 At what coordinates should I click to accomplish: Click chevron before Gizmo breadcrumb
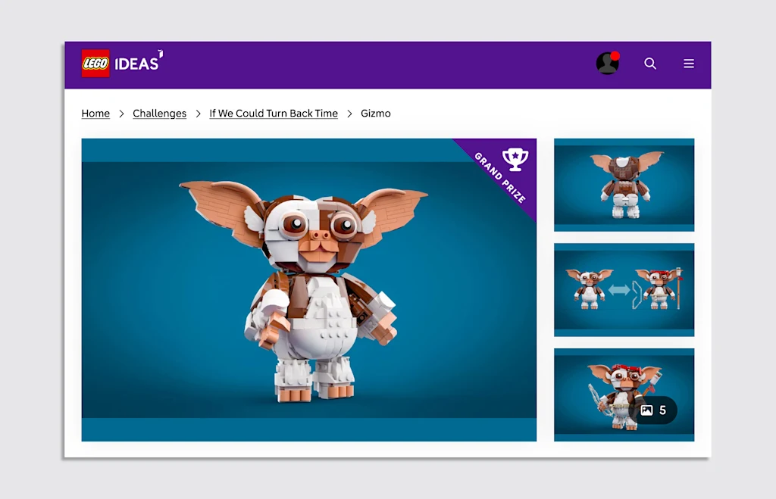pyautogui.click(x=349, y=114)
